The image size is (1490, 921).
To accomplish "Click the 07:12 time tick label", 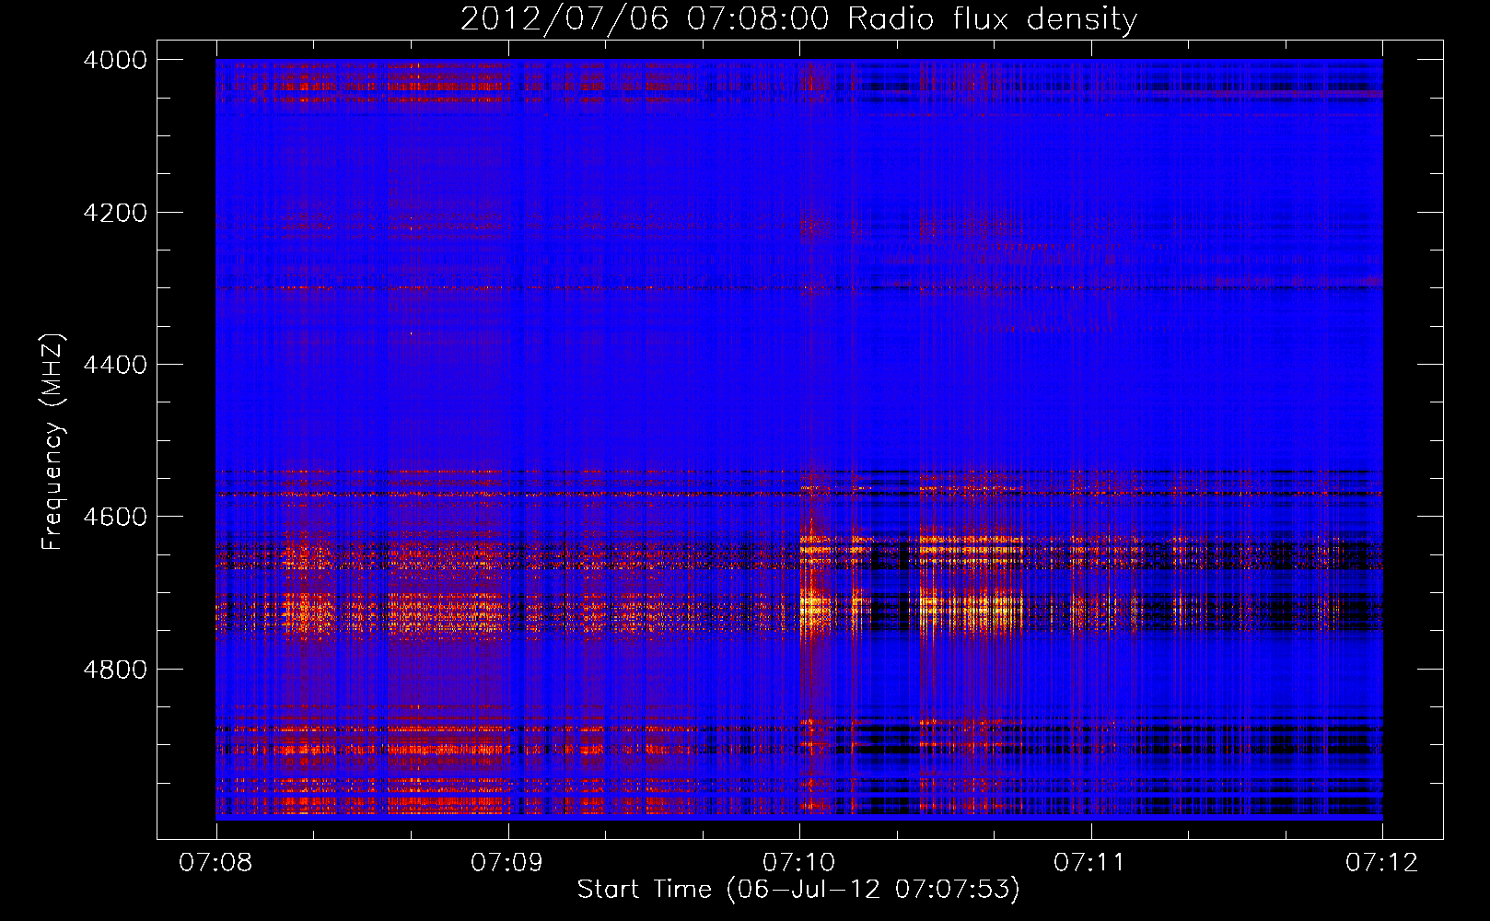I will pyautogui.click(x=1382, y=863).
